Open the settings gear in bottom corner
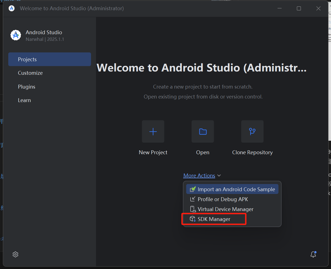The image size is (331, 269). click(x=15, y=254)
